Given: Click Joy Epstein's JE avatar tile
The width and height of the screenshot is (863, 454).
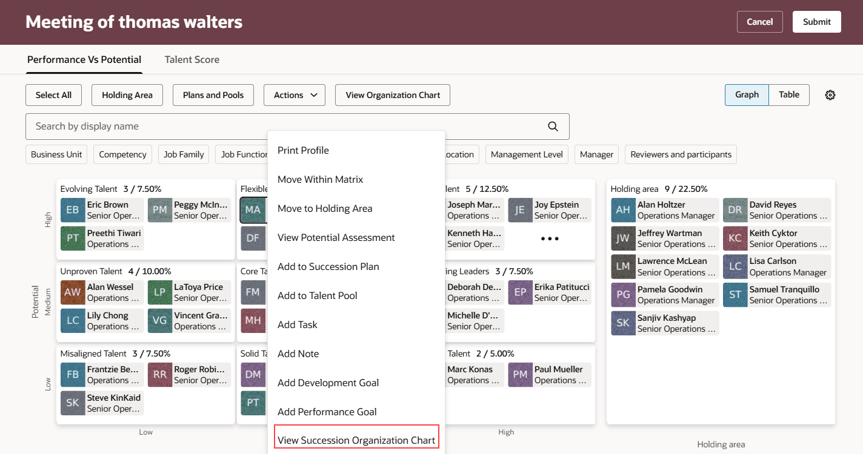Looking at the screenshot, I should [x=520, y=209].
